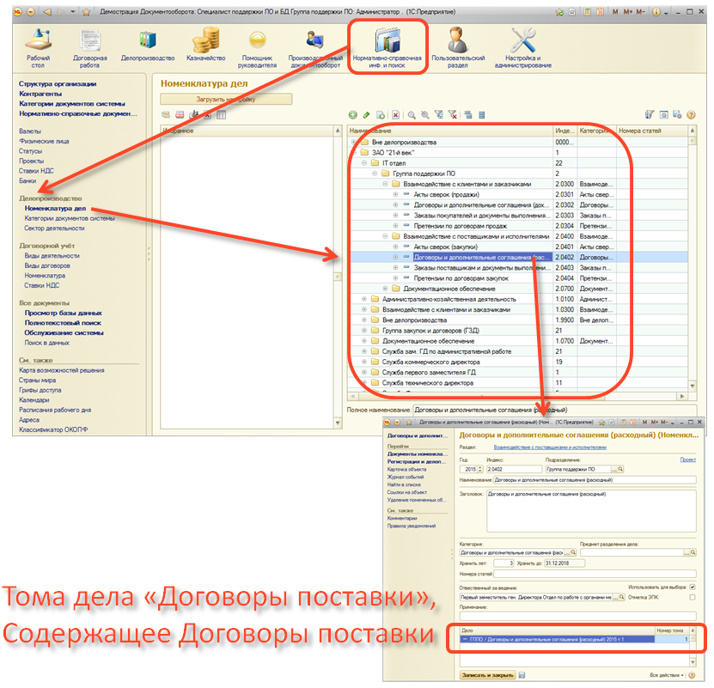Open help icon in nomenclature list toolbar
Viewport: 714px width, 688px height.
point(690,115)
